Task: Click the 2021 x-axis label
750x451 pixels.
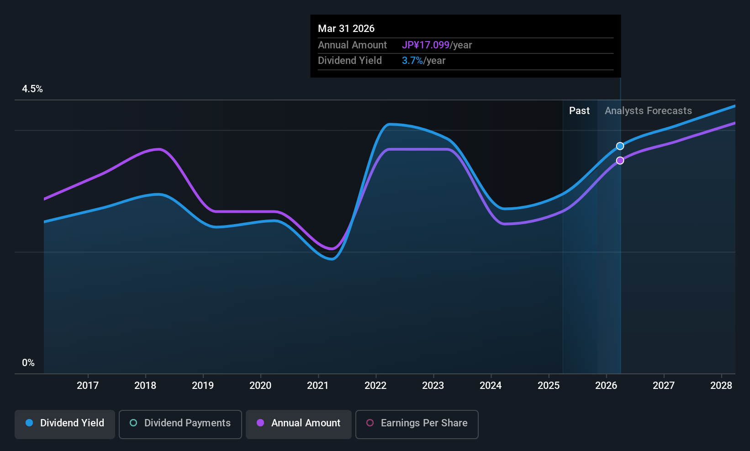Action: (318, 386)
